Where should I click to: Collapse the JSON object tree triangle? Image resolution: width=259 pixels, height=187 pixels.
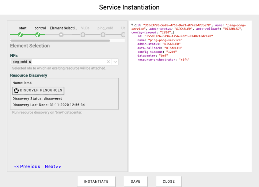132,25
